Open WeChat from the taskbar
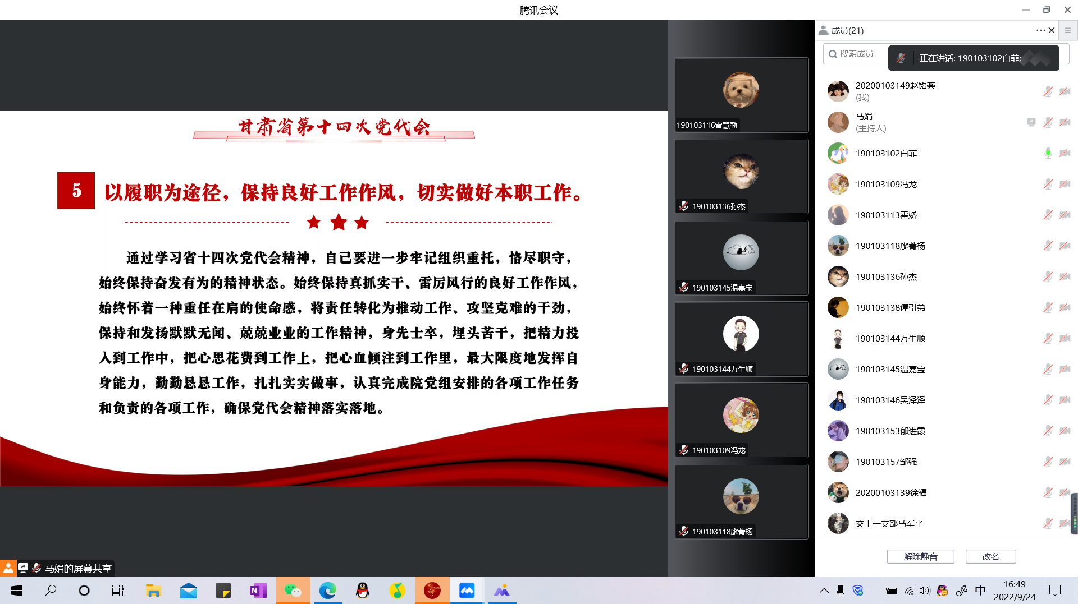The image size is (1078, 604). pyautogui.click(x=293, y=591)
